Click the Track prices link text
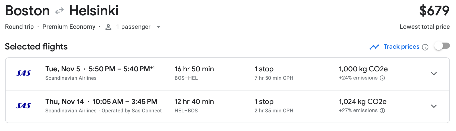This screenshot has height=131, width=456. point(401,47)
